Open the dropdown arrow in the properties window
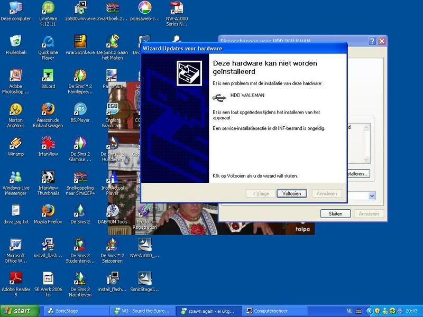This screenshot has height=317, width=423. pyautogui.click(x=372, y=196)
